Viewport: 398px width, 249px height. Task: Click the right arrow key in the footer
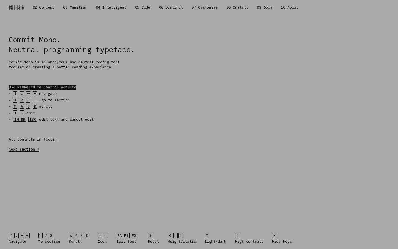[x=27, y=235]
